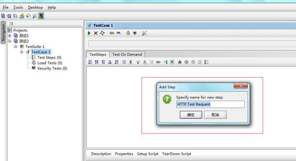The image size is (296, 161).
Task: Confirm with the 确定 button
Action: [191, 115]
